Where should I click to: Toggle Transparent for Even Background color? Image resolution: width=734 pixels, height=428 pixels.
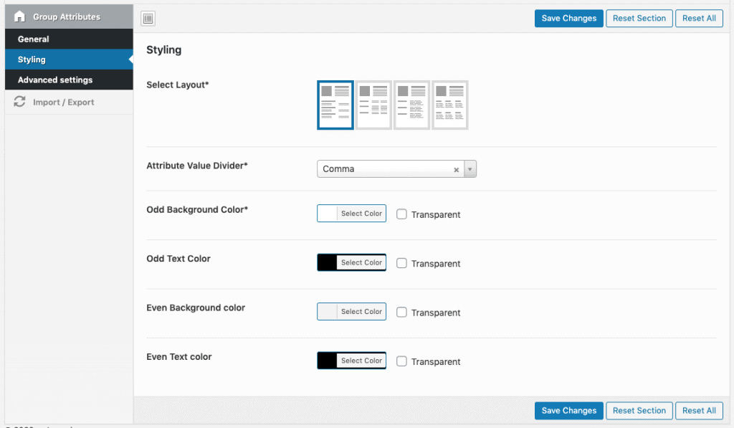(402, 312)
